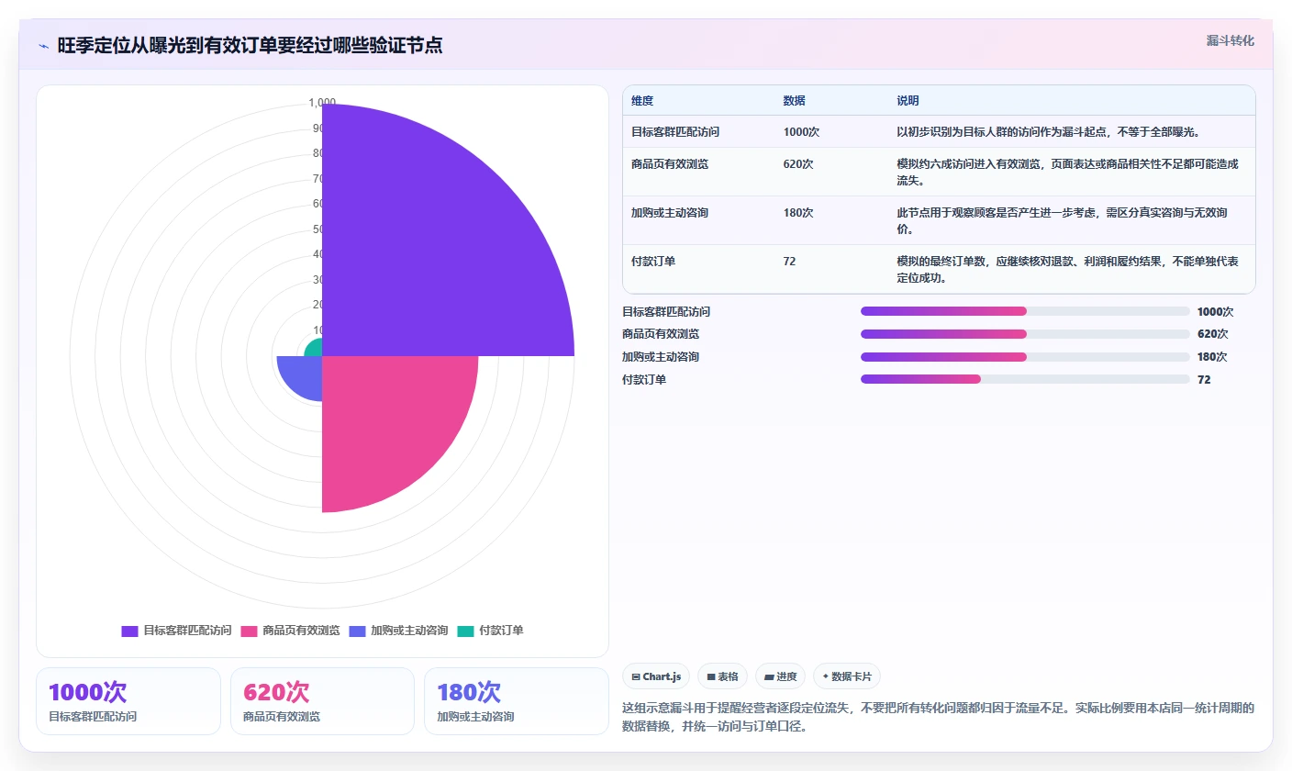Click the 维度 column header
Screen dimensions: 1292x771
642,101
